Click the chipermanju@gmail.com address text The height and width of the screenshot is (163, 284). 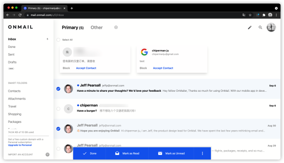click(x=165, y=54)
